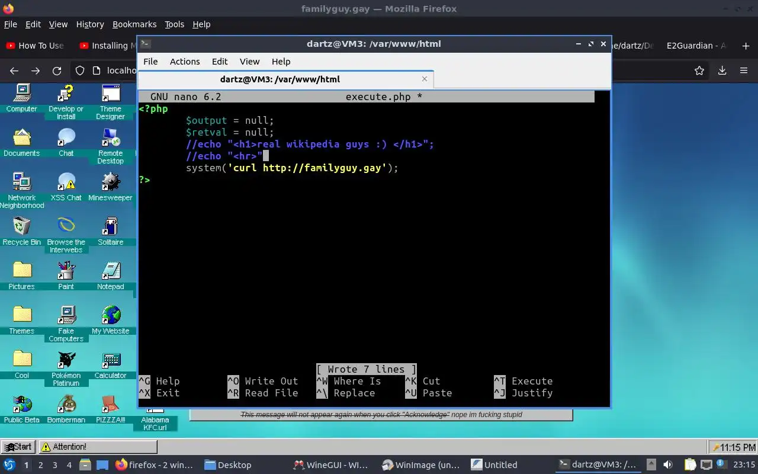The width and height of the screenshot is (758, 474).
Task: Open a new Firefox tab
Action: point(746,46)
